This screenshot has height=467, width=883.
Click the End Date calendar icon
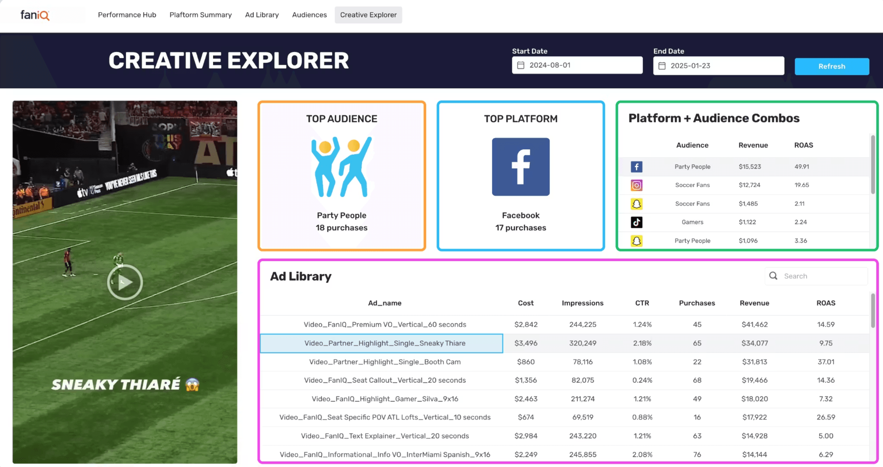tap(662, 66)
